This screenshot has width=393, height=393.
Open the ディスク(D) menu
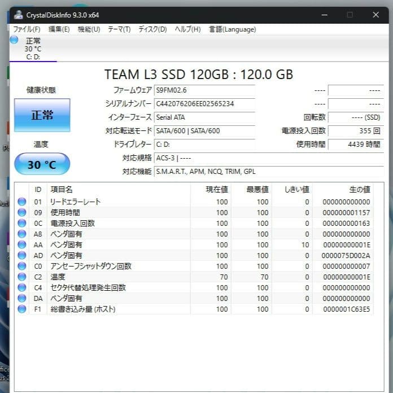click(x=152, y=29)
